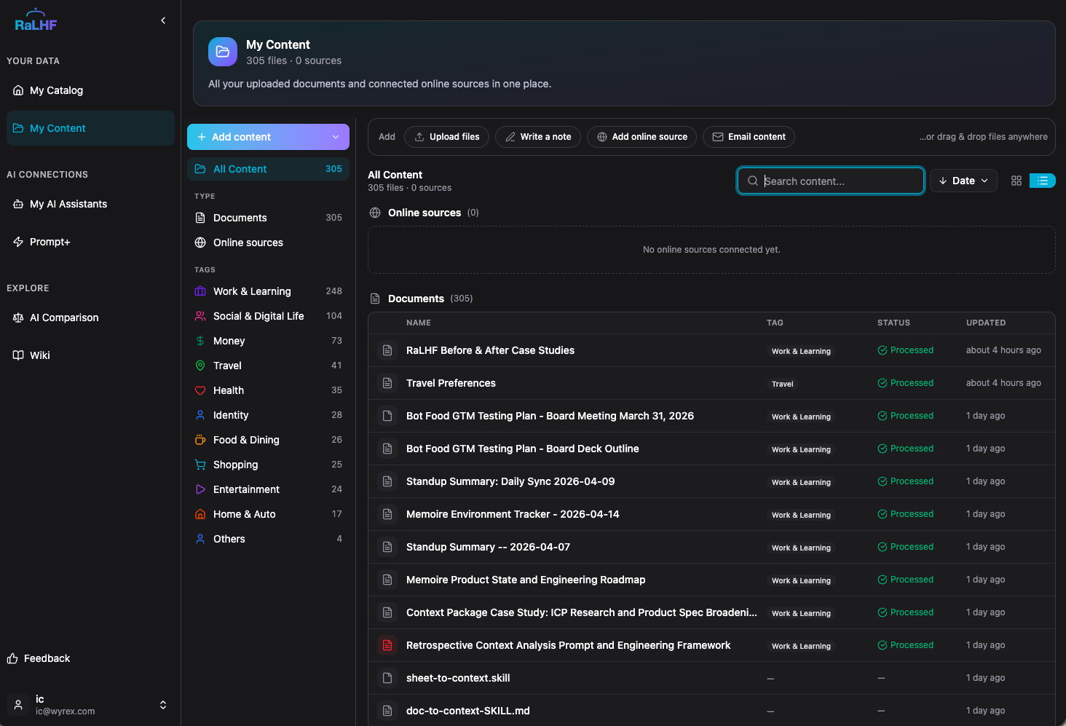Open My Catalog page
Image resolution: width=1066 pixels, height=726 pixels.
[90, 90]
